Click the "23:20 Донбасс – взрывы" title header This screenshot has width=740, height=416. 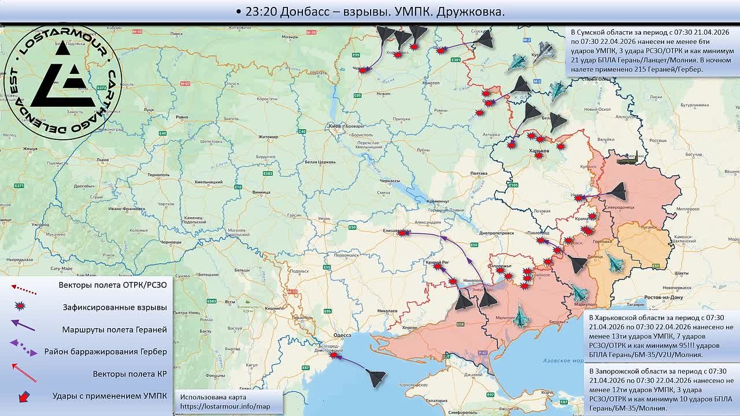[x=370, y=12]
